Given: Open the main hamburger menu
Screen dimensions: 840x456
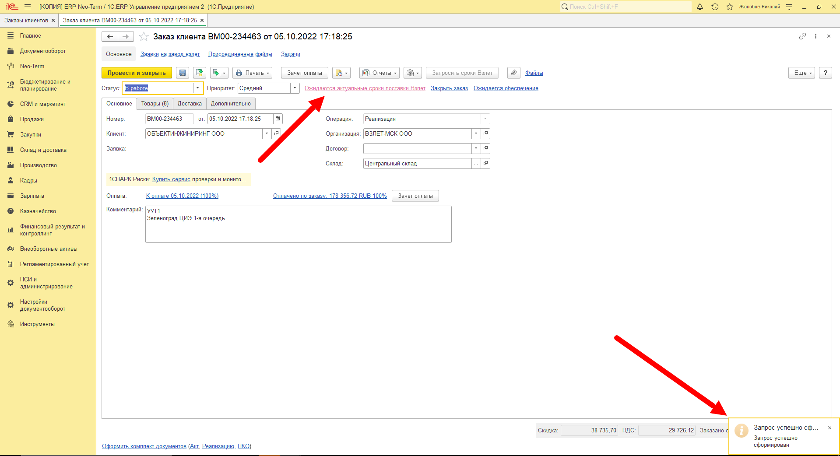Looking at the screenshot, I should [28, 7].
